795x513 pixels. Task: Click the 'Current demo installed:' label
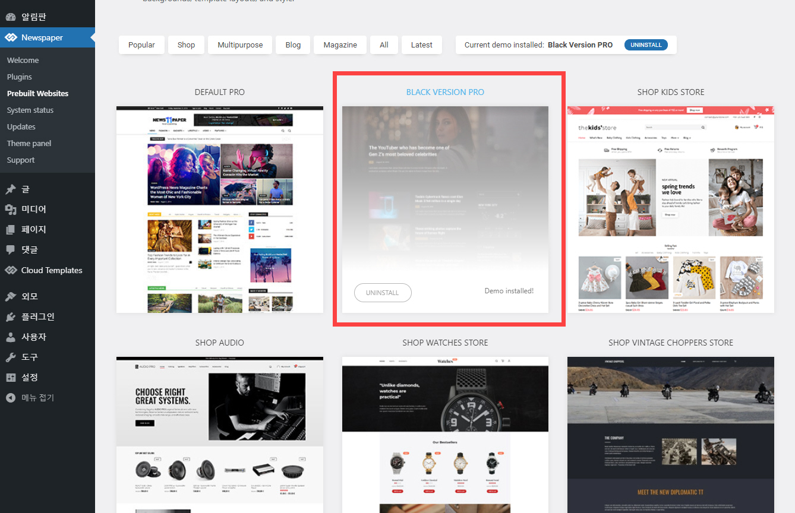pyautogui.click(x=504, y=45)
